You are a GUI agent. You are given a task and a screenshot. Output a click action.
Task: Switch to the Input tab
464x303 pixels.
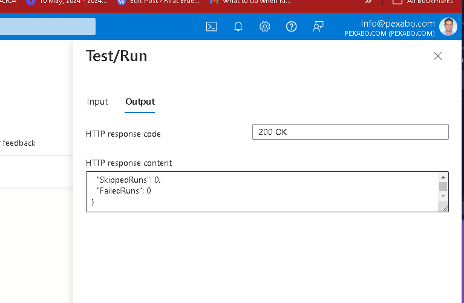[97, 102]
